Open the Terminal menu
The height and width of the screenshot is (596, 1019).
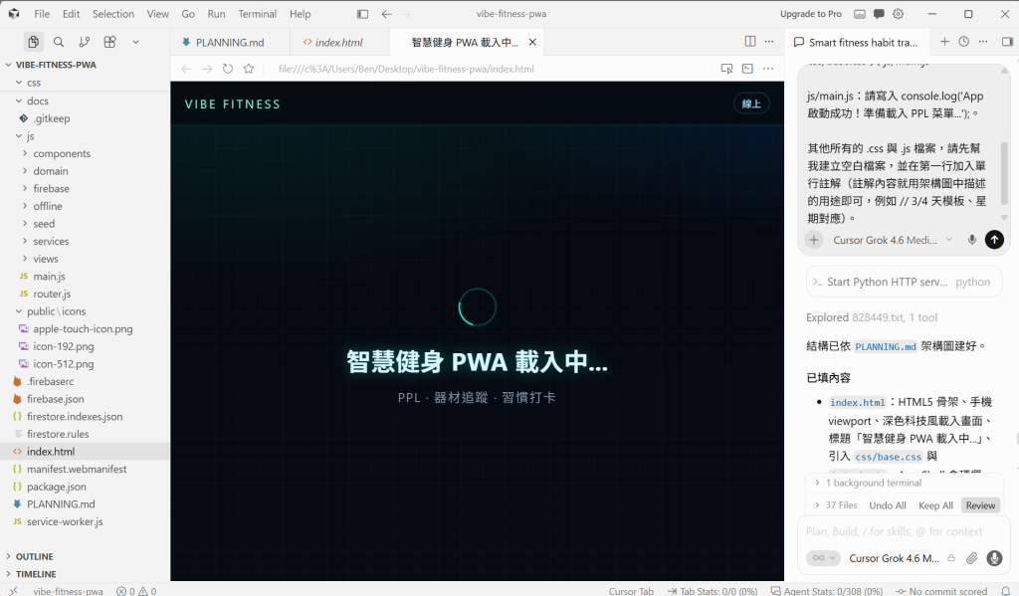coord(258,14)
